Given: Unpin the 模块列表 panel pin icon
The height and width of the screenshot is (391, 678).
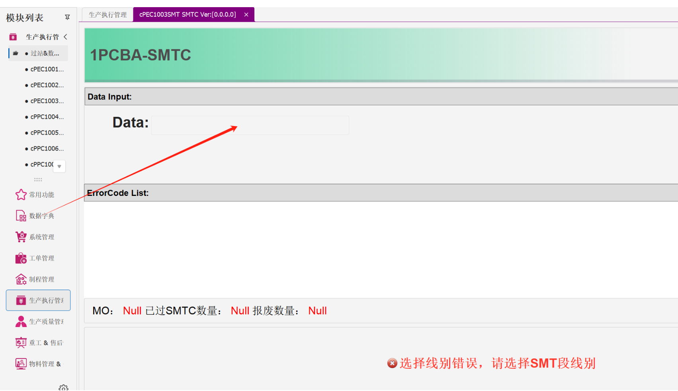Looking at the screenshot, I should (67, 17).
